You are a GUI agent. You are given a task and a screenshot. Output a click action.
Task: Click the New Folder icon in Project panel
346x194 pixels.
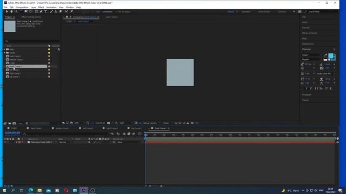point(10,123)
